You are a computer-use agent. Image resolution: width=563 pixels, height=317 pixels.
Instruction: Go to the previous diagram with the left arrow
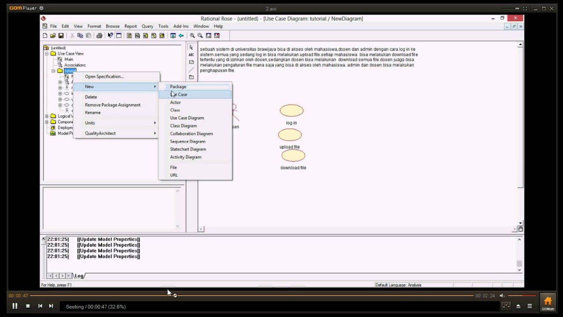pyautogui.click(x=181, y=36)
